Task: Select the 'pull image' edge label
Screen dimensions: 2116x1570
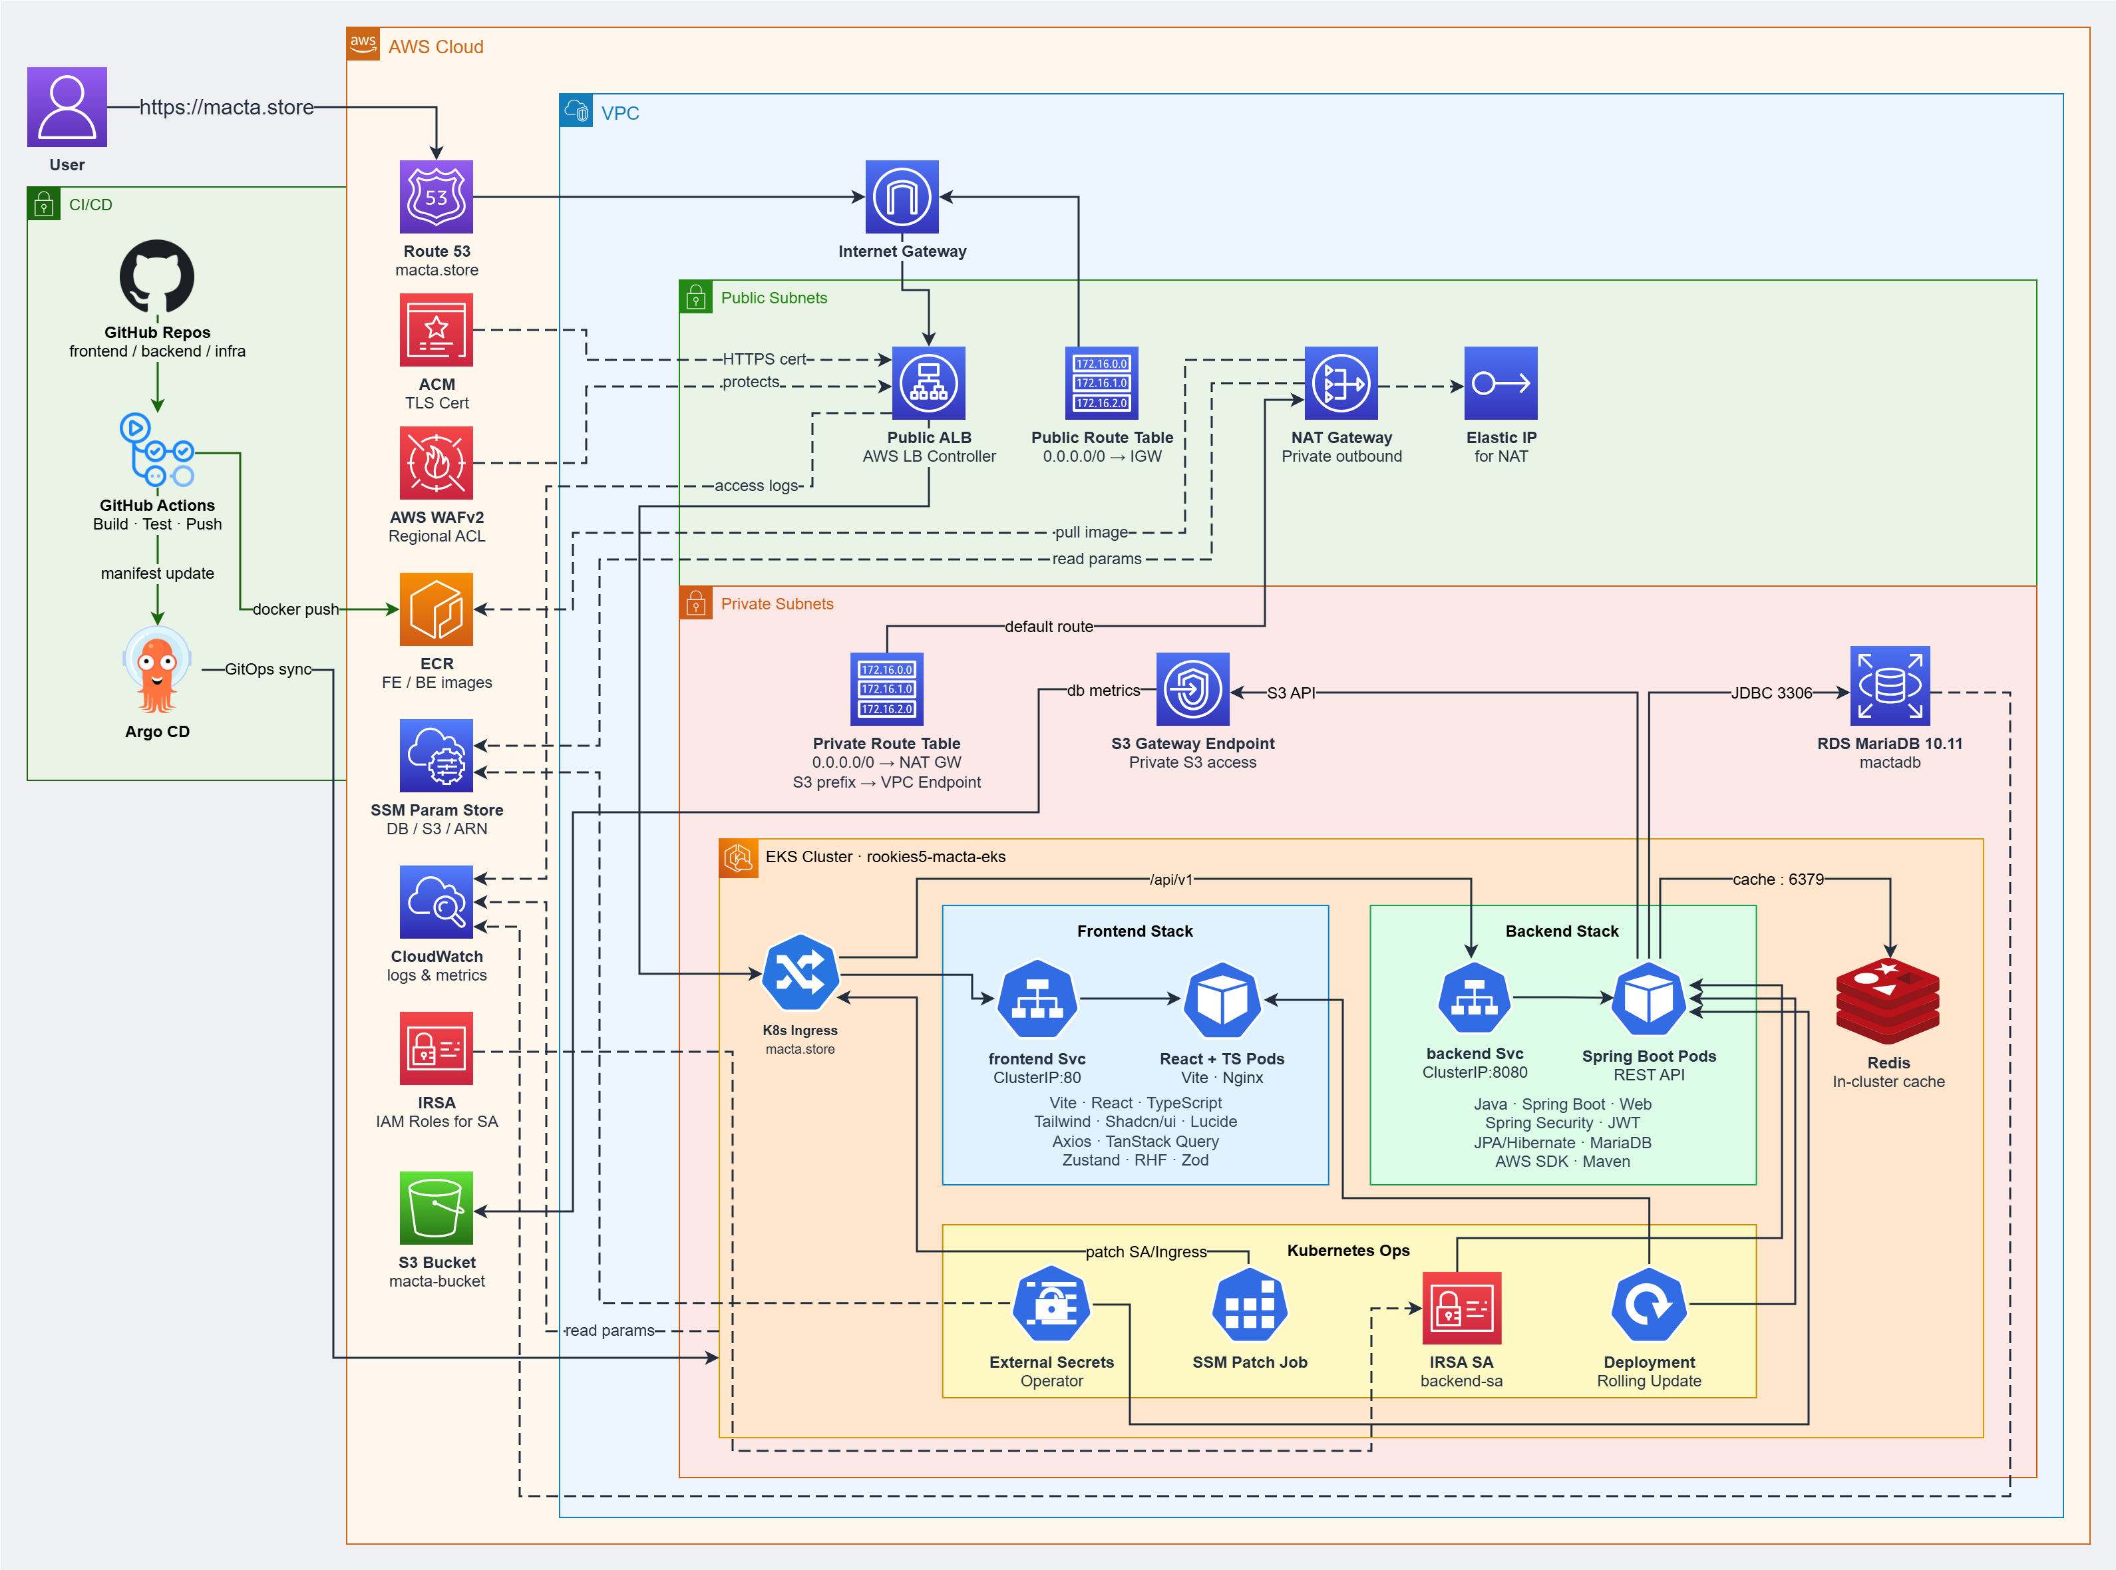Action: pyautogui.click(x=1091, y=532)
